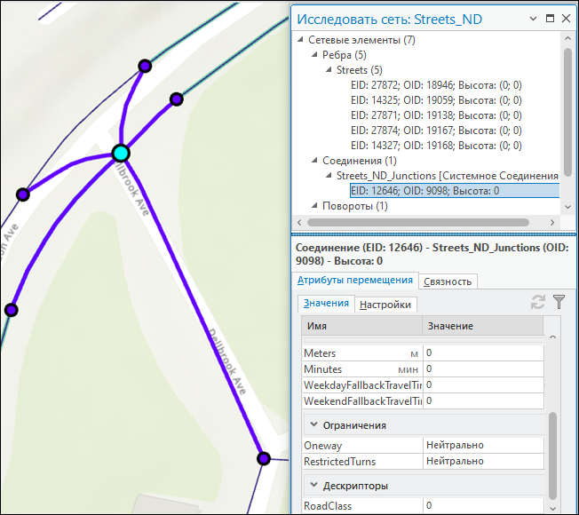Select edge EID: 27872; OID: 18946
This screenshot has height=515, width=579.
(x=436, y=85)
